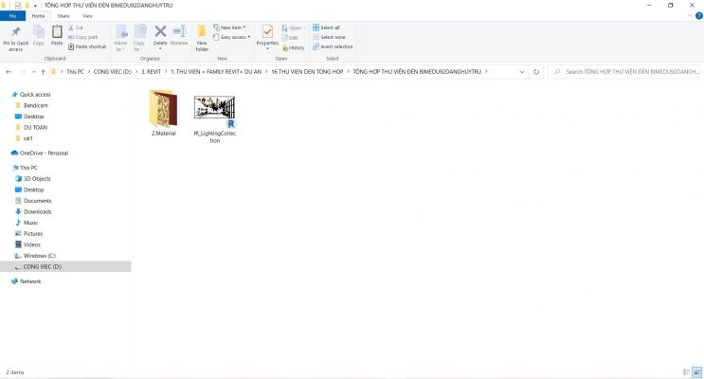
Task: Switch to large icons view in status bar
Action: (696, 372)
